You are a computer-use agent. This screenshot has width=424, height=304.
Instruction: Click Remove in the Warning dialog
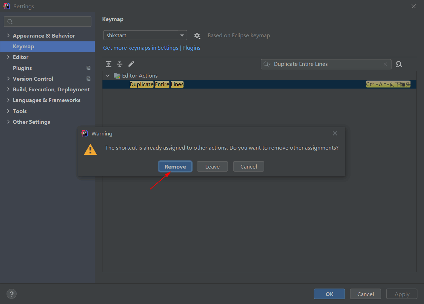click(x=175, y=166)
